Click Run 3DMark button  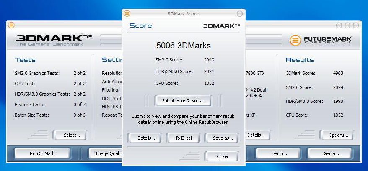coord(42,154)
